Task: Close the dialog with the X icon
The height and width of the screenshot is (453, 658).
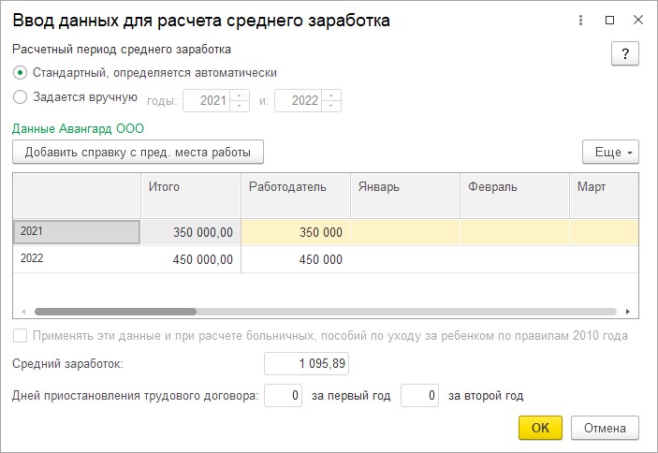Action: pyautogui.click(x=637, y=20)
